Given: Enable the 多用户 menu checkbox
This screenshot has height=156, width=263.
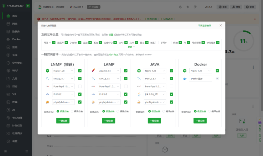Looking at the screenshot, I should pos(170,43).
